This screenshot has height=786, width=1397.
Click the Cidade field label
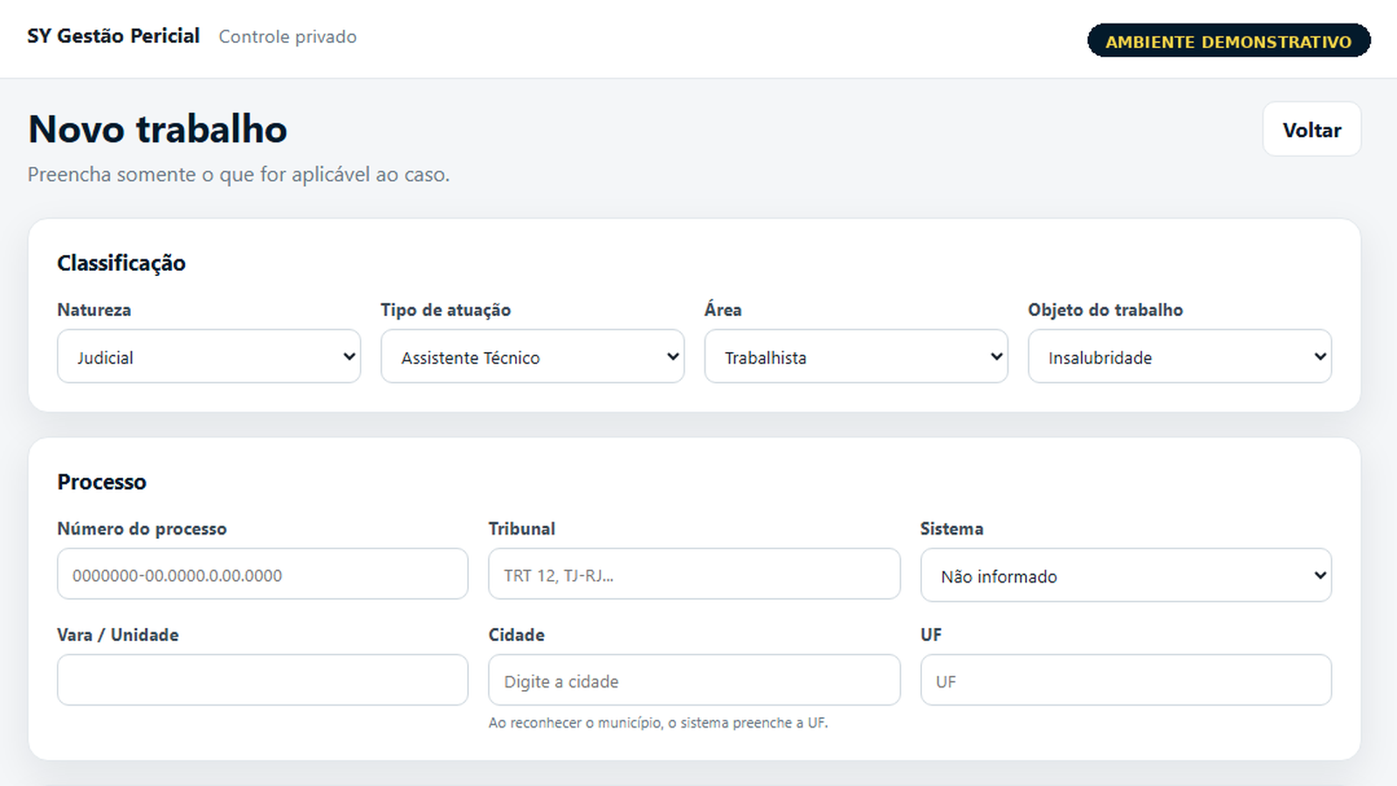coord(517,635)
